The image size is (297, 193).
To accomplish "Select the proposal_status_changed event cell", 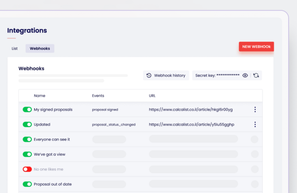I will pos(114,124).
